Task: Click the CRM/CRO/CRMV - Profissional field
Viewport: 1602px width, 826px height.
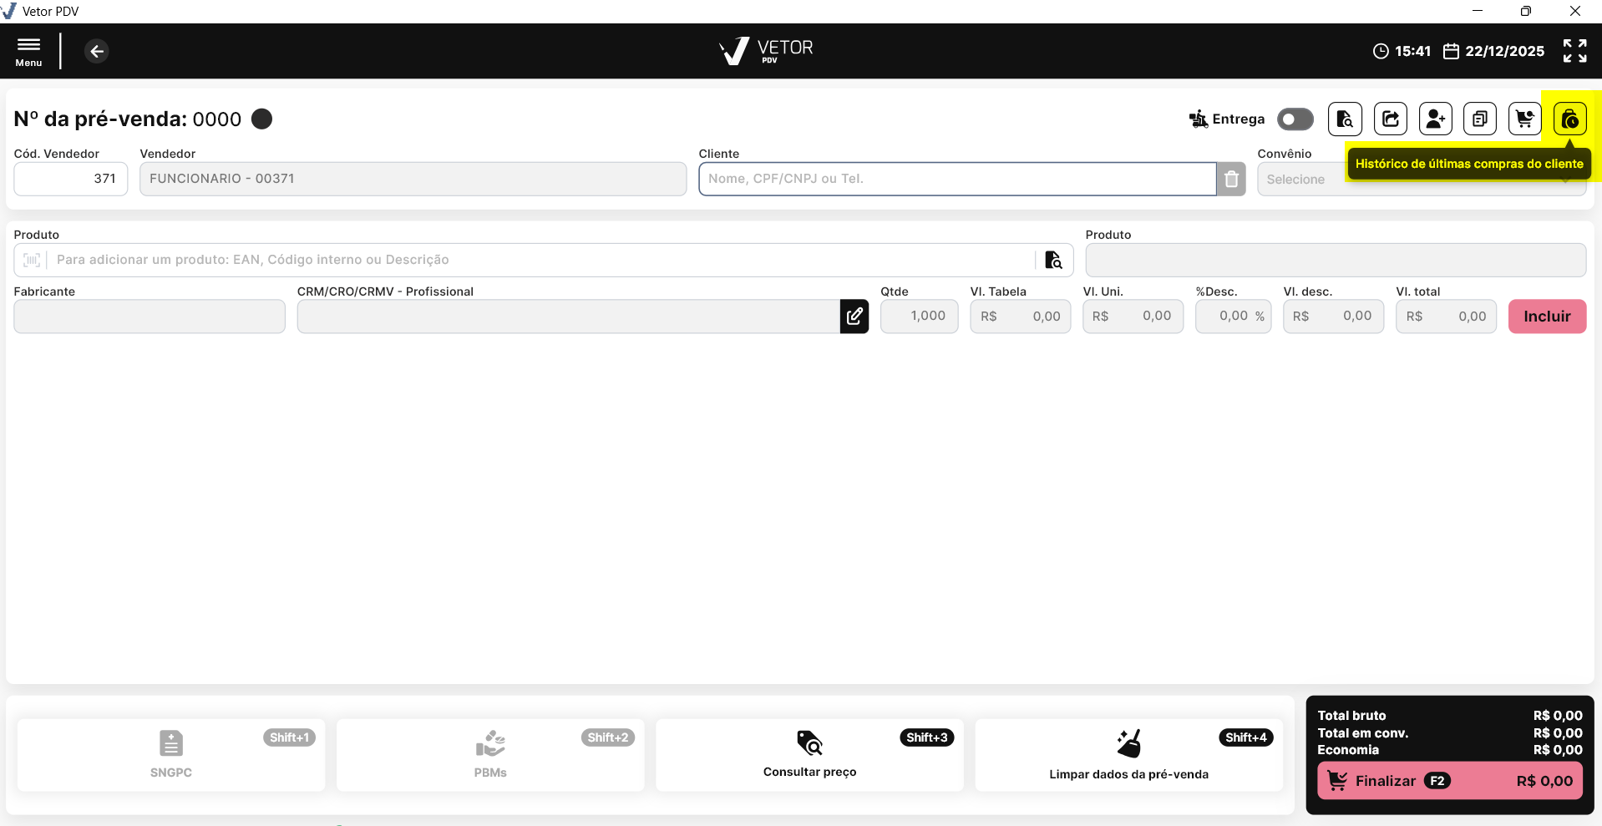Action: coord(569,317)
